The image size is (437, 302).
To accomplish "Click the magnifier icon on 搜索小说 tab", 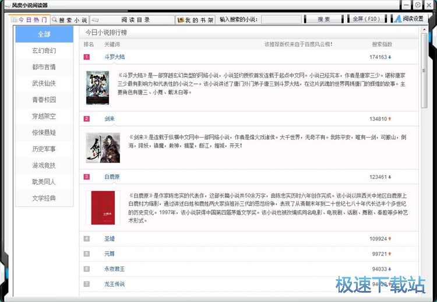I will coord(55,19).
